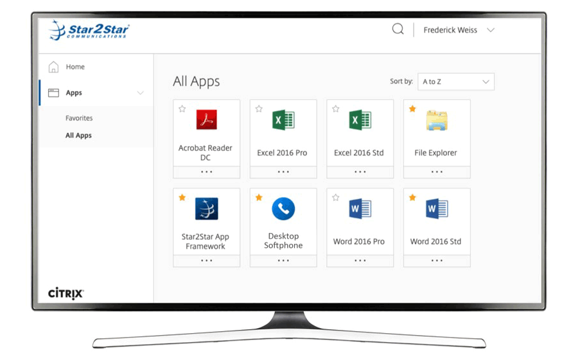
Task: Star Word 2016 Pro as favorite
Action: coord(335,198)
